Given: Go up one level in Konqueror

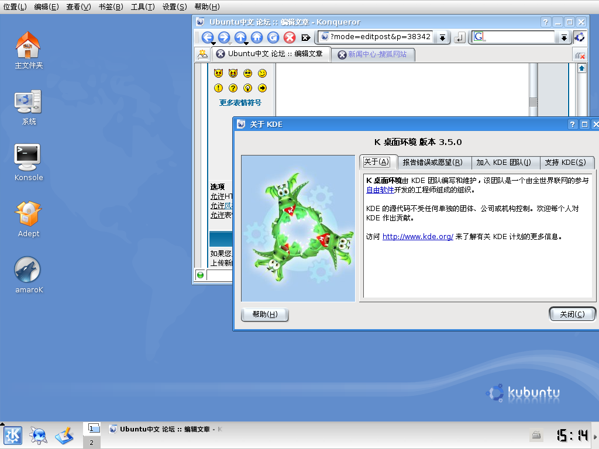Looking at the screenshot, I should coord(240,37).
